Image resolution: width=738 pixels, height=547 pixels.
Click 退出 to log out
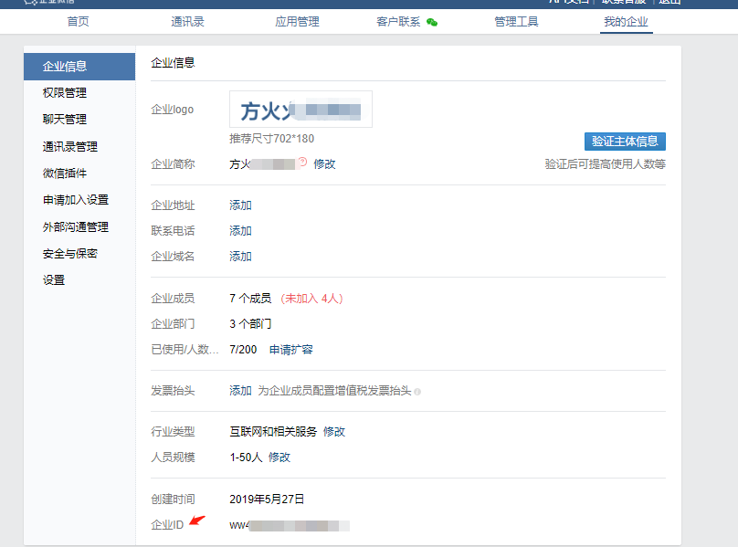pos(668,3)
